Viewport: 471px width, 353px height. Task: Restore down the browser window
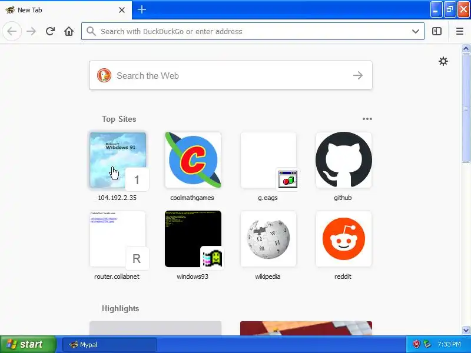(450, 9)
